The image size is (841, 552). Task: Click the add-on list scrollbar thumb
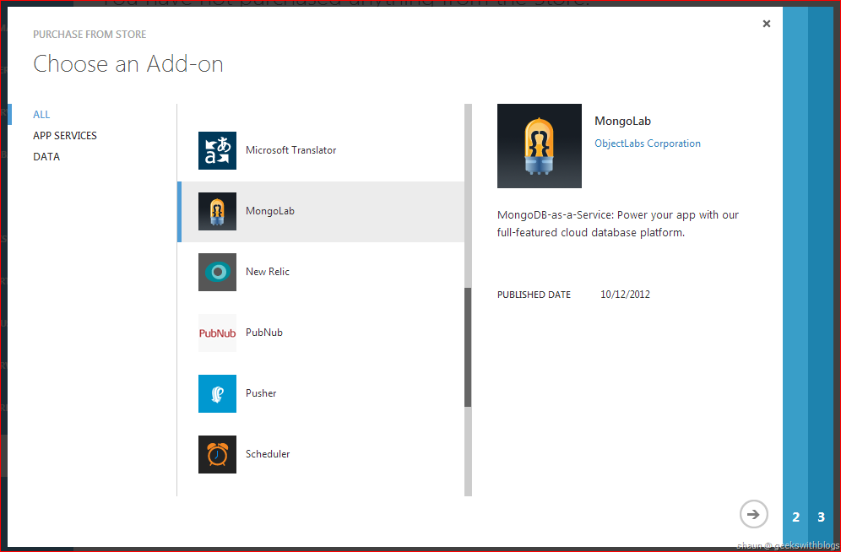(x=468, y=347)
